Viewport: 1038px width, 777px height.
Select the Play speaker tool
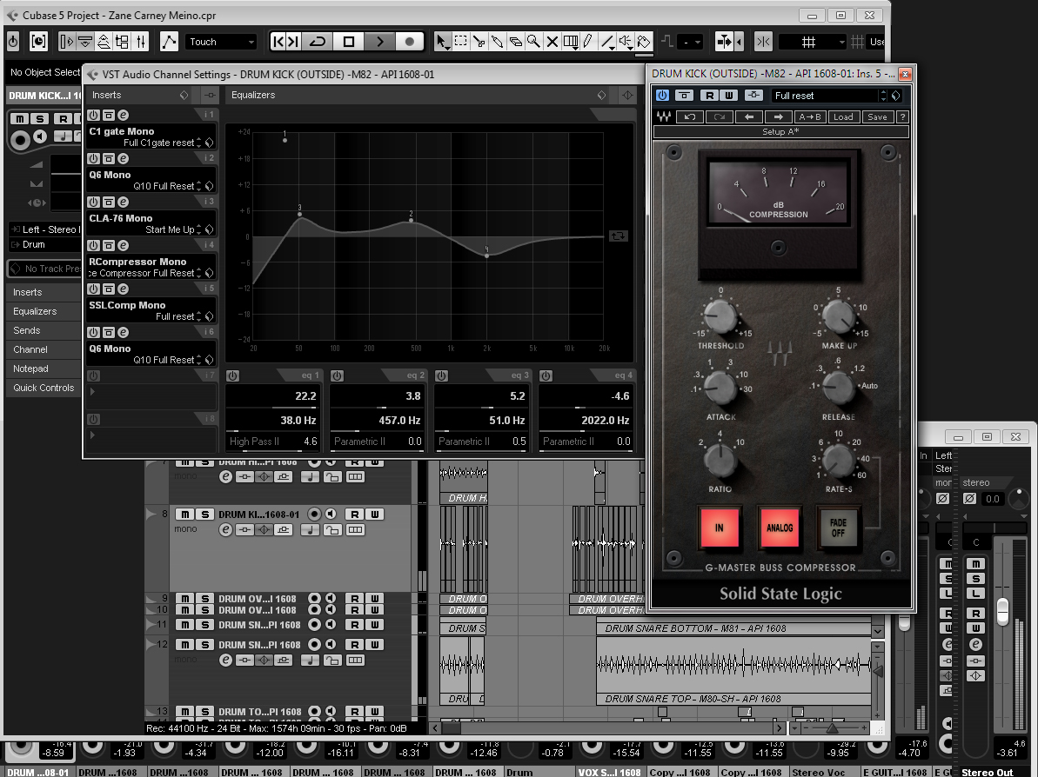point(625,42)
